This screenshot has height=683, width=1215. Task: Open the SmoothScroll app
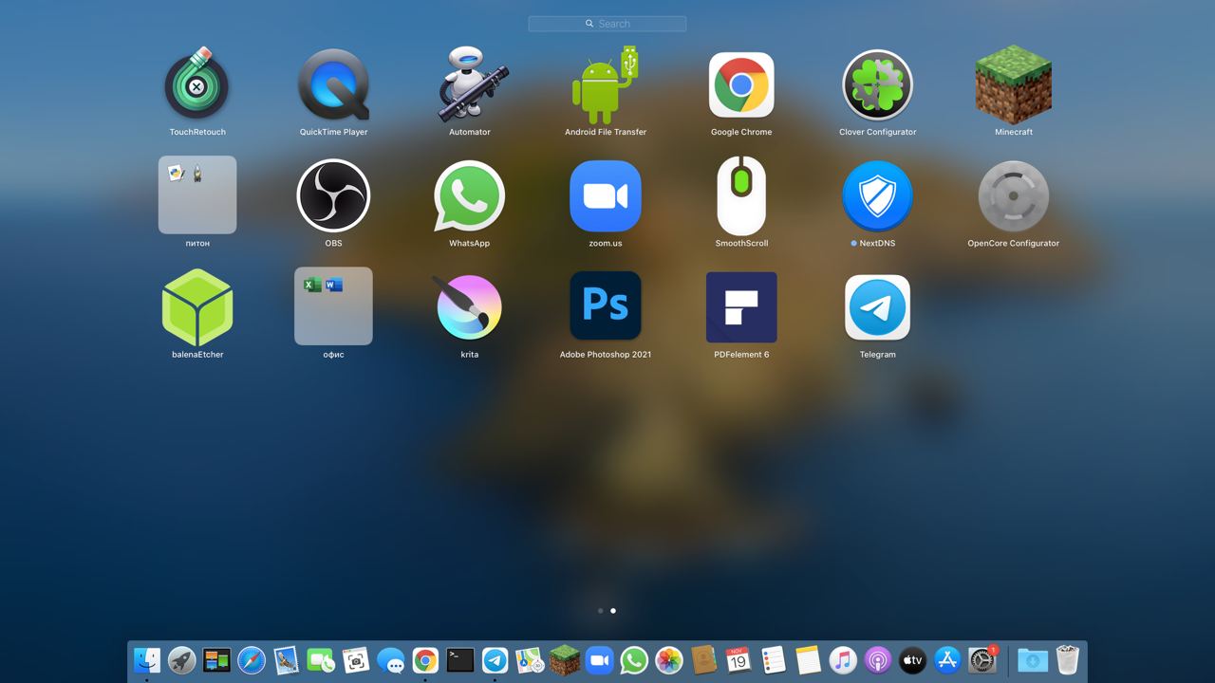[741, 195]
